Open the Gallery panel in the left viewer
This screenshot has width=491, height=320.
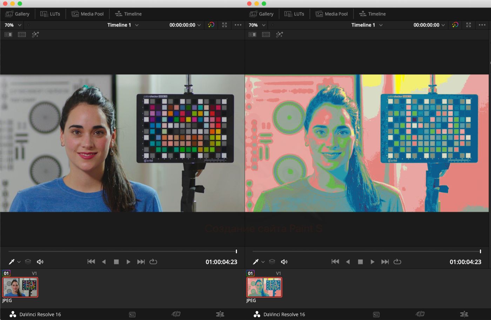pos(18,14)
